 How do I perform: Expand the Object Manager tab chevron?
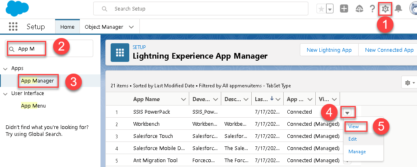(x=131, y=27)
